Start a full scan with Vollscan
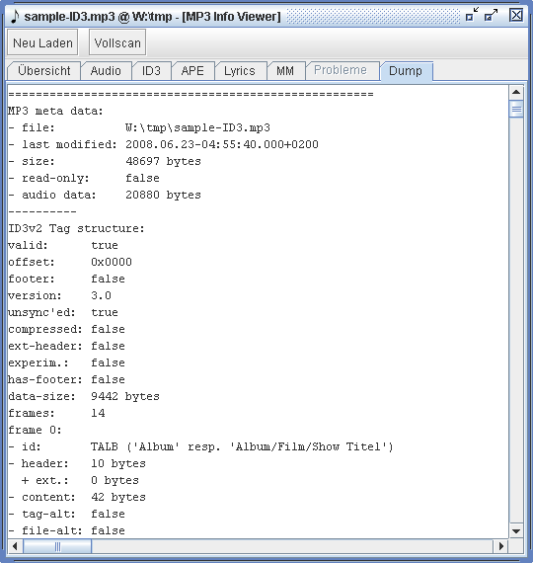Viewport: 533px width, 563px height. pyautogui.click(x=117, y=42)
